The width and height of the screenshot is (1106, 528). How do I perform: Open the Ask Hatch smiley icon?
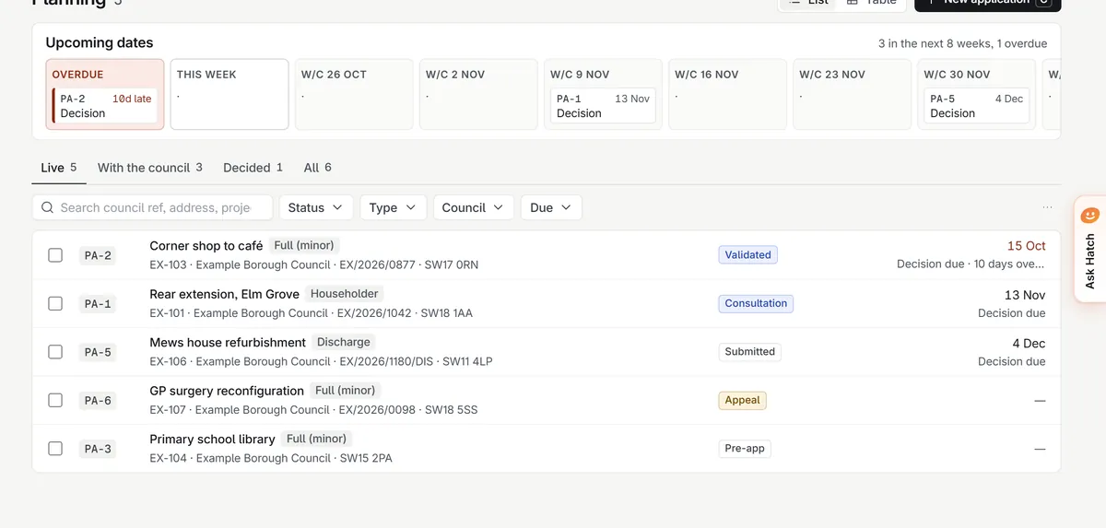[x=1090, y=216]
